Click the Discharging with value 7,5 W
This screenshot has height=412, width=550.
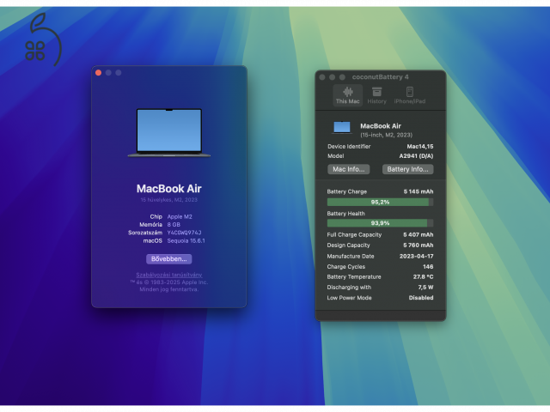click(x=425, y=288)
